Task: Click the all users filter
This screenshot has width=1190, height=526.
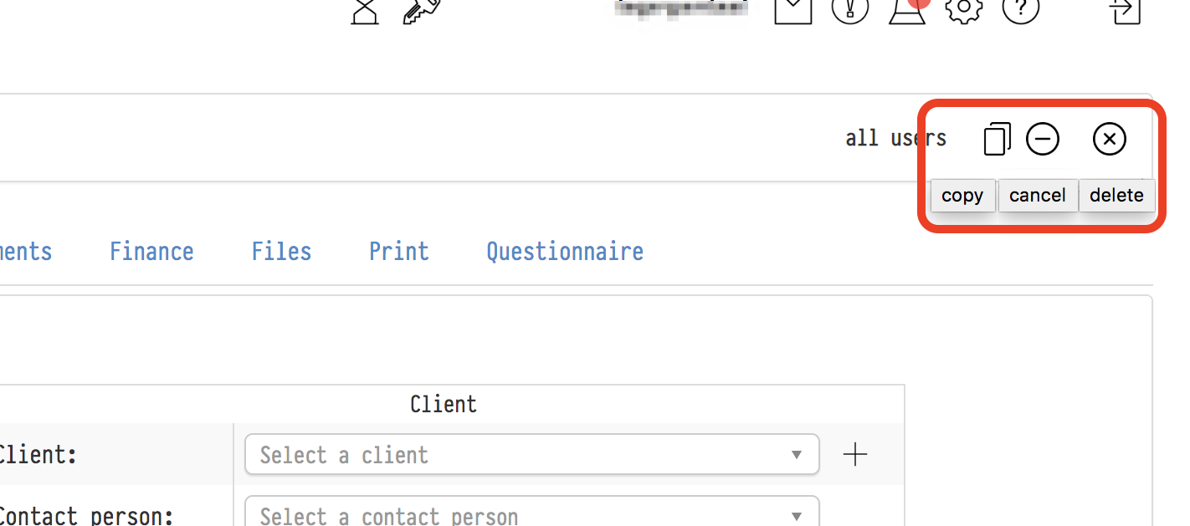Action: pos(895,138)
